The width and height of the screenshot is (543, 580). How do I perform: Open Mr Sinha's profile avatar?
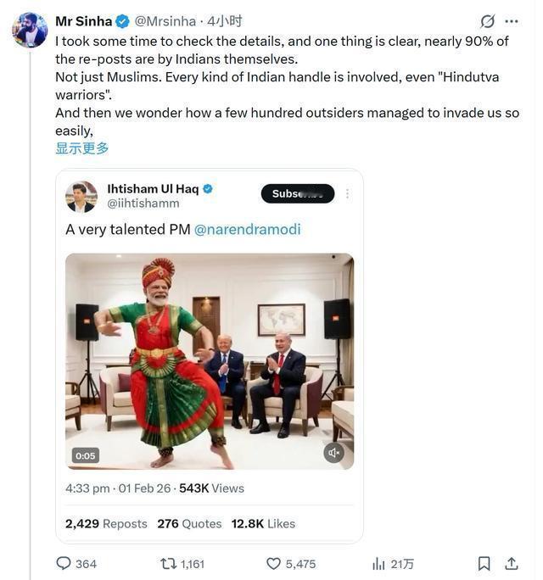[30, 30]
